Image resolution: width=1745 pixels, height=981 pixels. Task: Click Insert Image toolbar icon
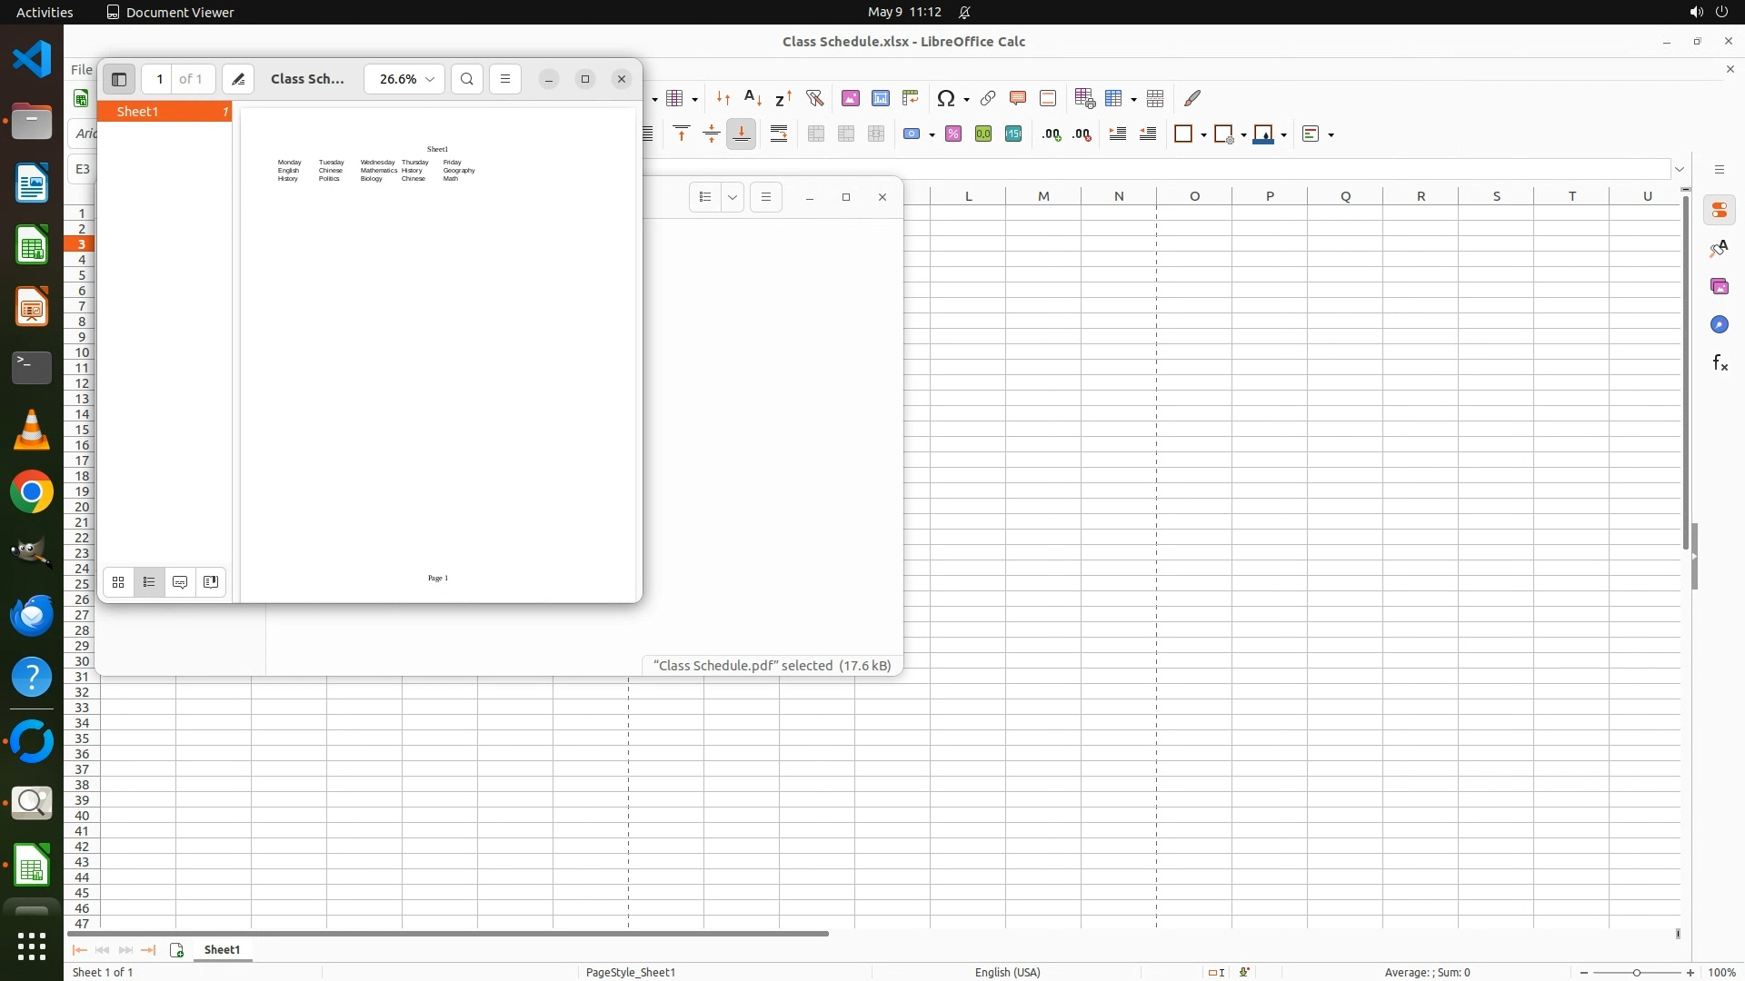tap(851, 98)
